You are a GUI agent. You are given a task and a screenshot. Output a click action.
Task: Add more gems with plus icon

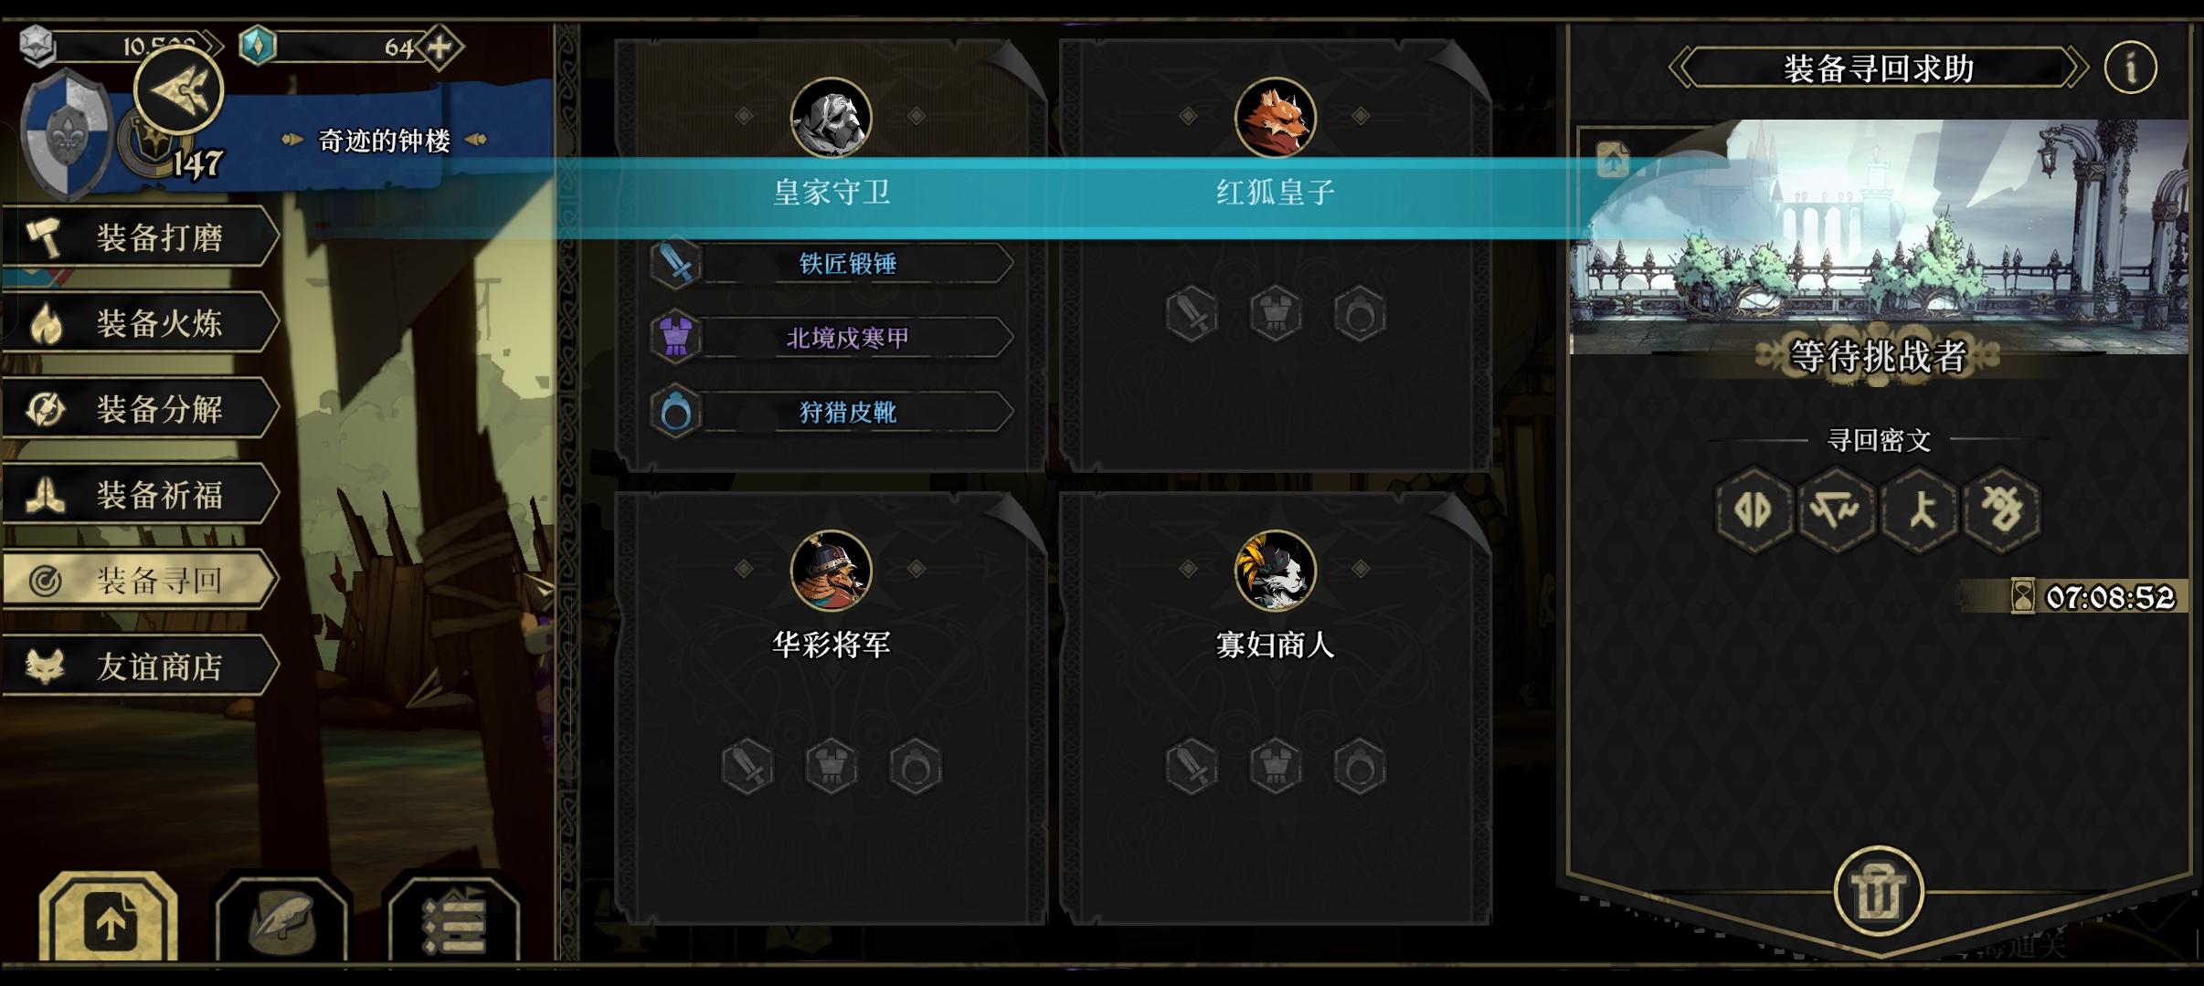(440, 47)
